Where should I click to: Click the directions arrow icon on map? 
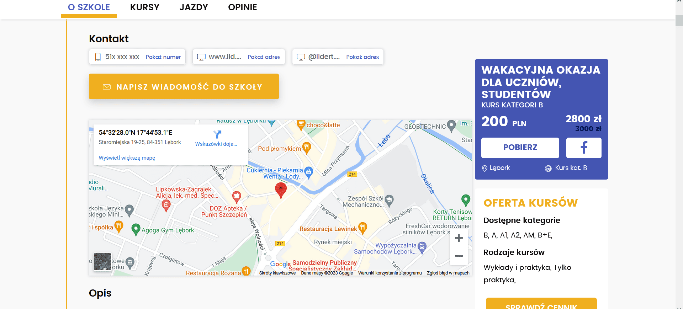[217, 134]
